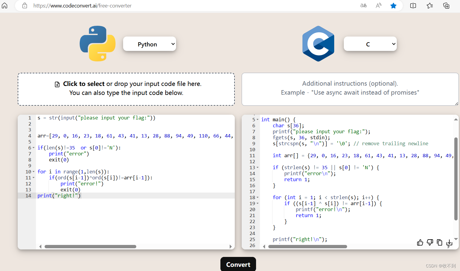This screenshot has height=271, width=460.
Task: Click the 'int arr[]' C line
Action: (363, 156)
